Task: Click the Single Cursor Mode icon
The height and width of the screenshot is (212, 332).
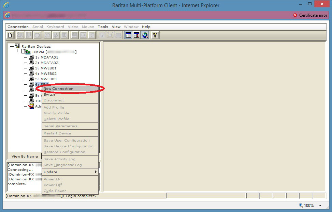Action: coord(102,35)
